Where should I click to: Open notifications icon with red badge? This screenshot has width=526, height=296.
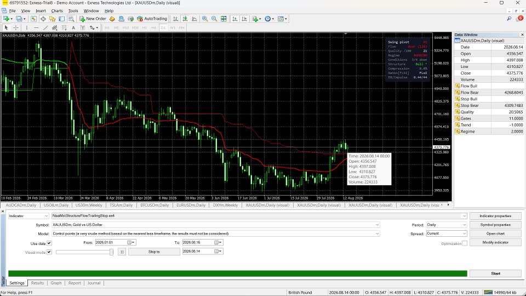click(519, 19)
